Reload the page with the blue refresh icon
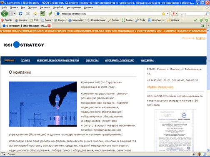The image size is (210, 157). tap(20, 14)
